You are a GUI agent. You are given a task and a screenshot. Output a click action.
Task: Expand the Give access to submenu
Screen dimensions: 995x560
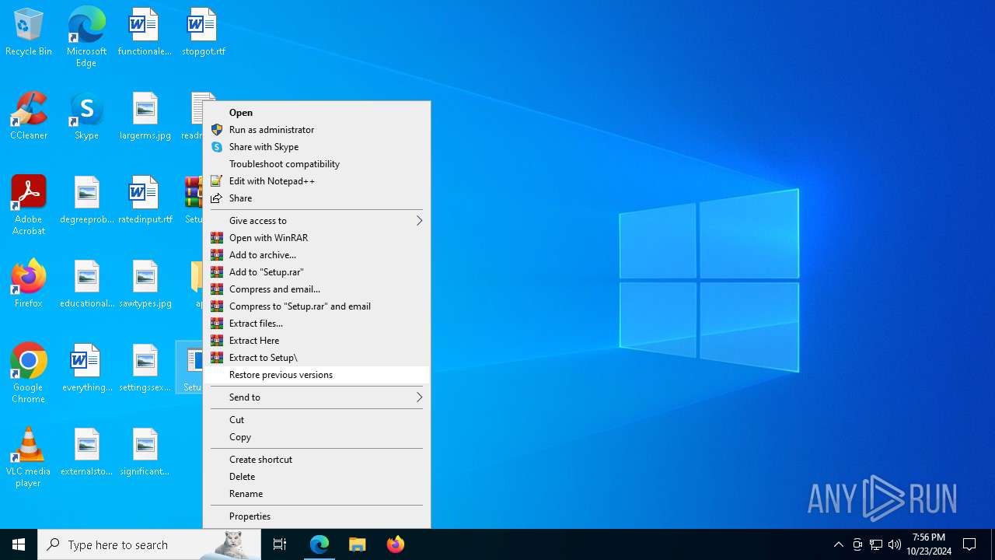[317, 221]
